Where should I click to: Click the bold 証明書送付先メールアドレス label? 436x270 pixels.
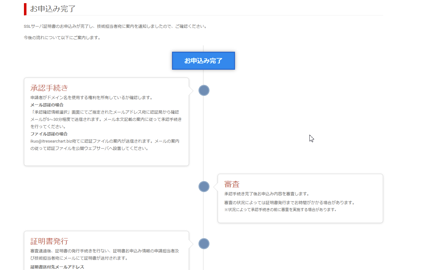click(57, 267)
